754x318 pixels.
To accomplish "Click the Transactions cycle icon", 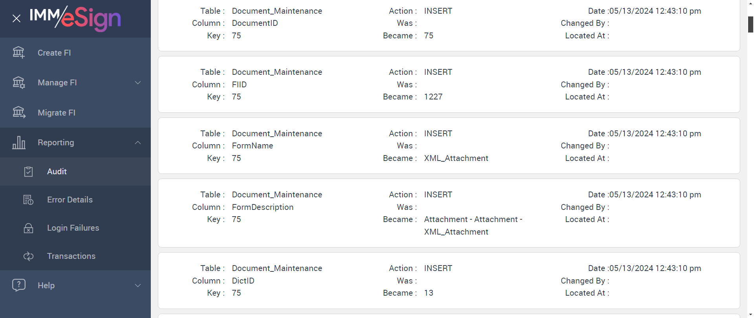I will pos(28,256).
